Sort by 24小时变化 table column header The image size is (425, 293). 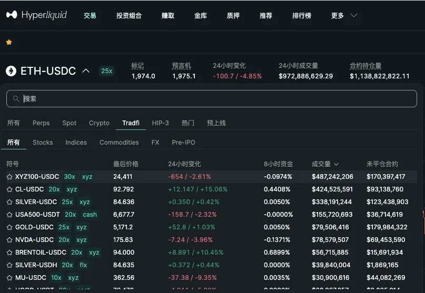click(184, 164)
